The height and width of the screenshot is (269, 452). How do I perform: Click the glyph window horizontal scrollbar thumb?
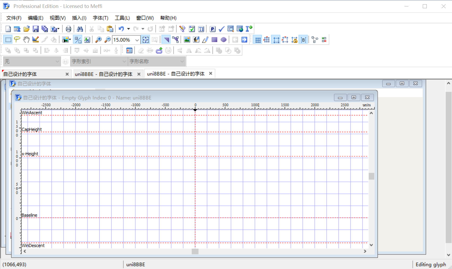(x=195, y=251)
